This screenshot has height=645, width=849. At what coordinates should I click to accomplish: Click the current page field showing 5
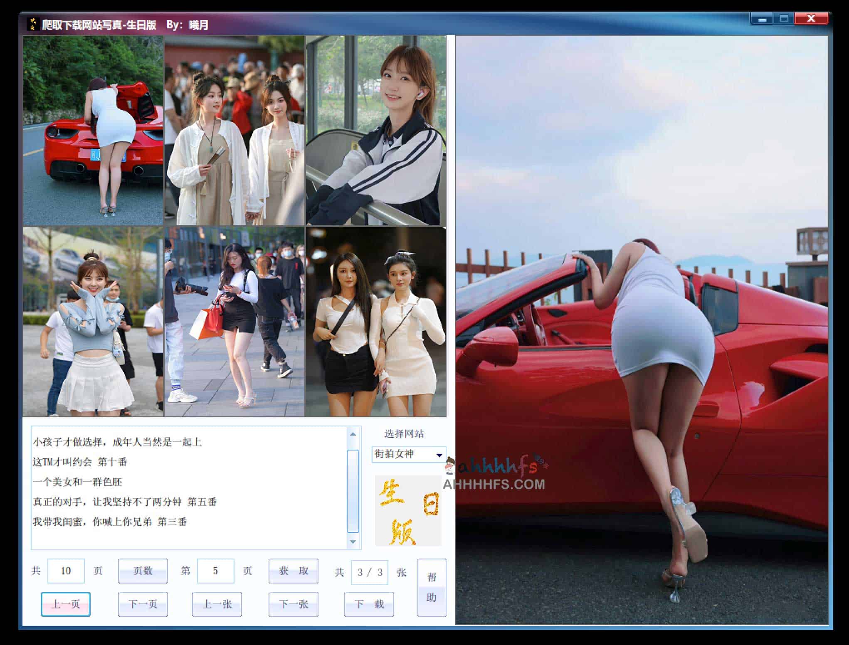215,571
